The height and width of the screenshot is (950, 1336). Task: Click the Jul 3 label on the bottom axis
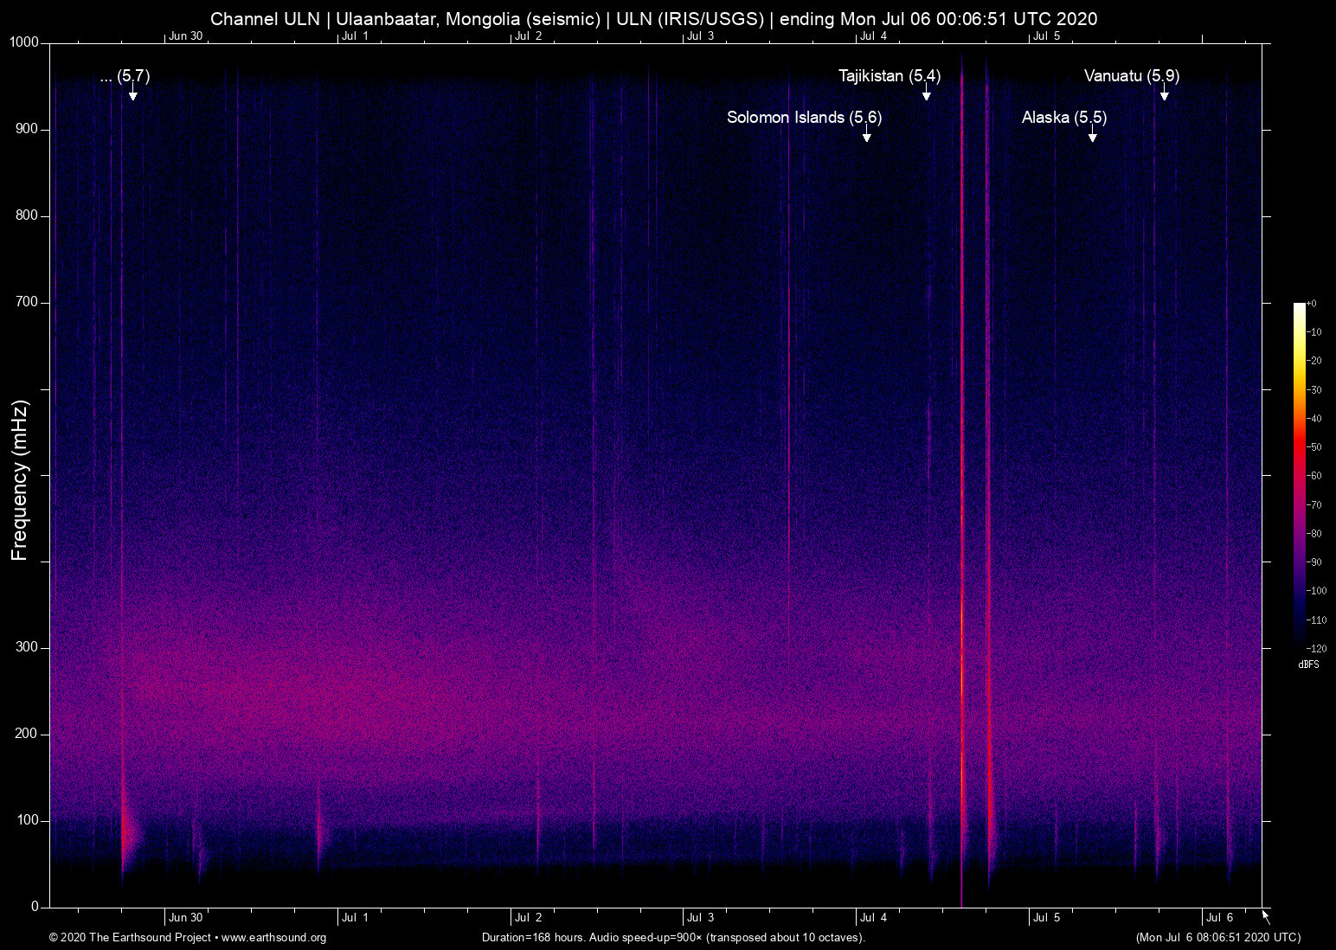(701, 917)
